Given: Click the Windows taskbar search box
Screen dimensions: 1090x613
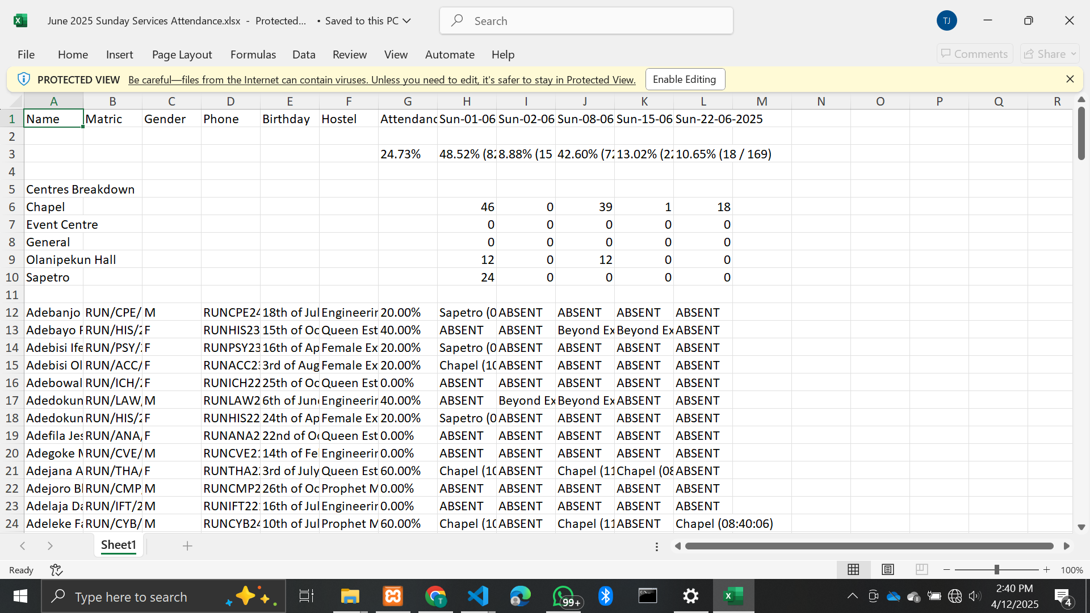Looking at the screenshot, I should pos(163,596).
